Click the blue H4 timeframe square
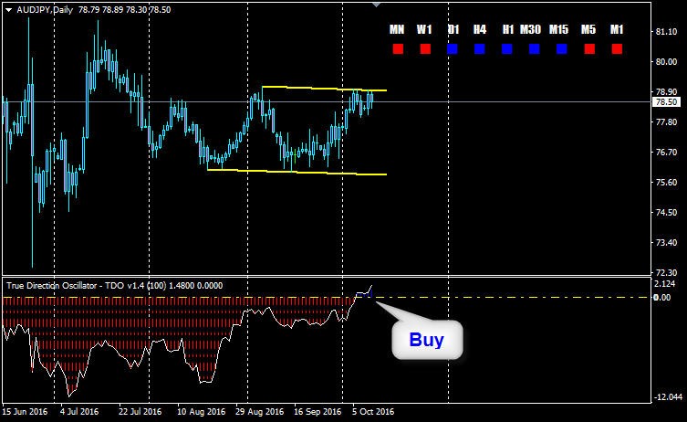 (480, 48)
